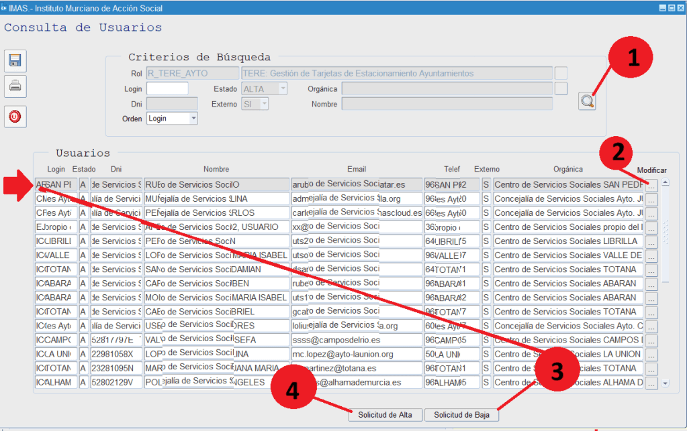Click the users list scroll down arrow
The height and width of the screenshot is (431, 687).
tap(665, 383)
